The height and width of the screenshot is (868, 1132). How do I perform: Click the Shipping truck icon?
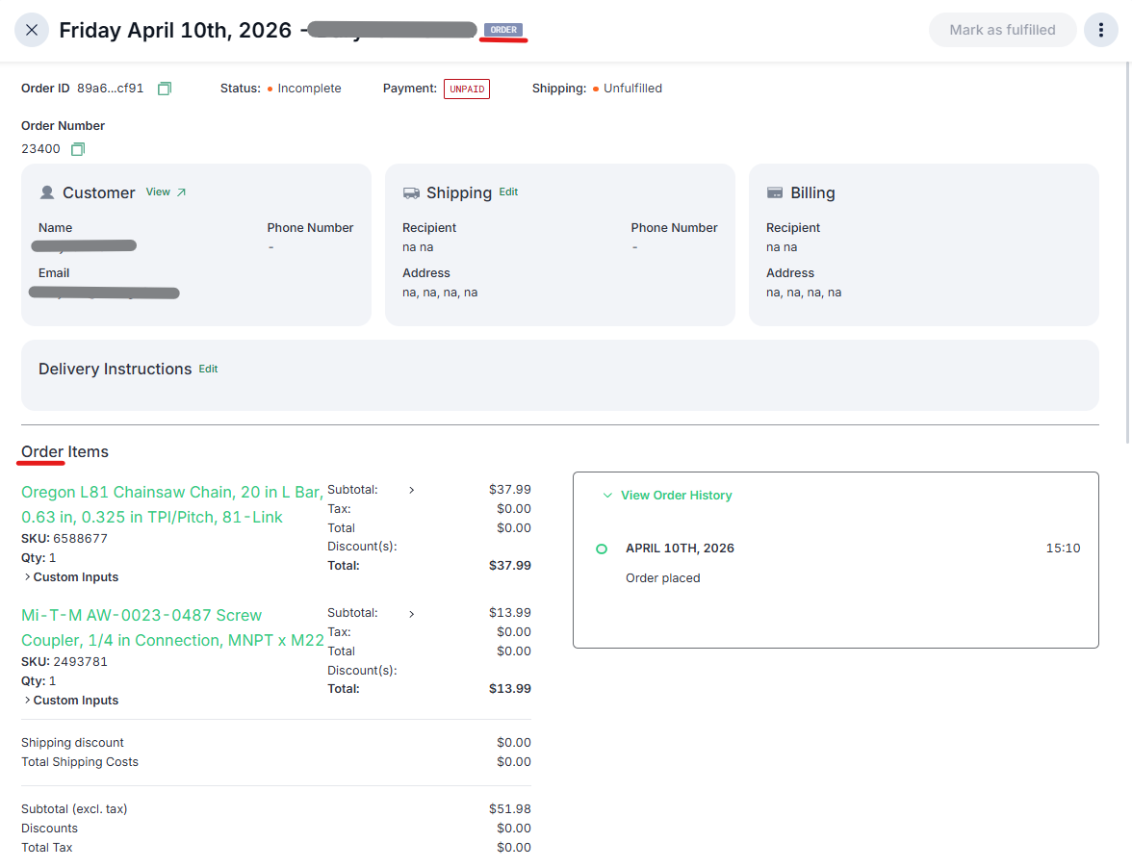(411, 192)
